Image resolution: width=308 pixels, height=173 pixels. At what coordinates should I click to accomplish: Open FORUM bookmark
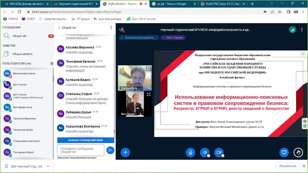point(11,19)
